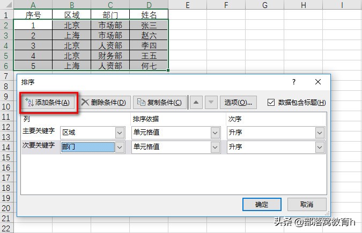This screenshot has width=362, height=233.
Task: Select the 主要关键字 sort level row label
Action: (39, 131)
